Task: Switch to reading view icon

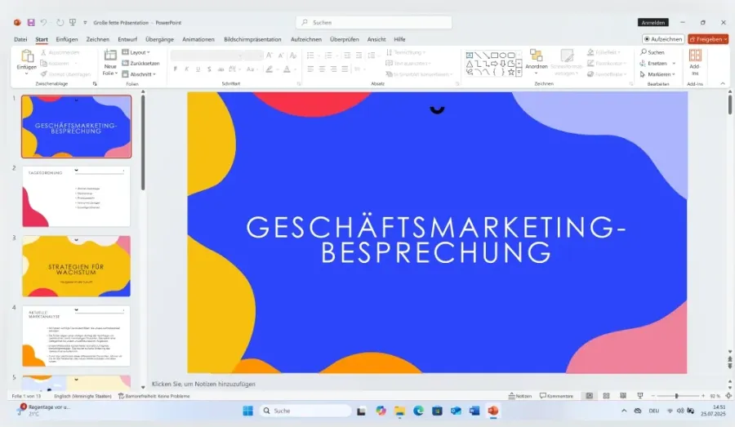Action: [623, 396]
